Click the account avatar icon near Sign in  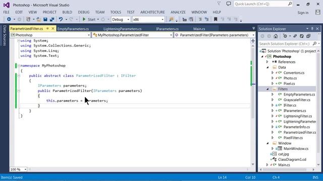tap(317, 12)
